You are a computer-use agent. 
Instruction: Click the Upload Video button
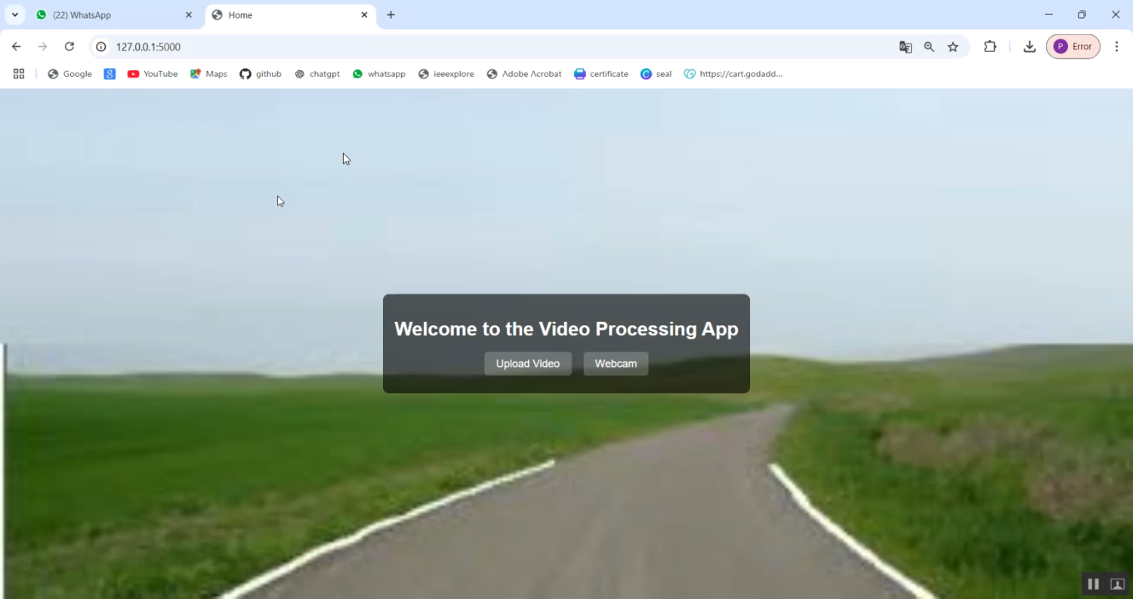point(528,364)
